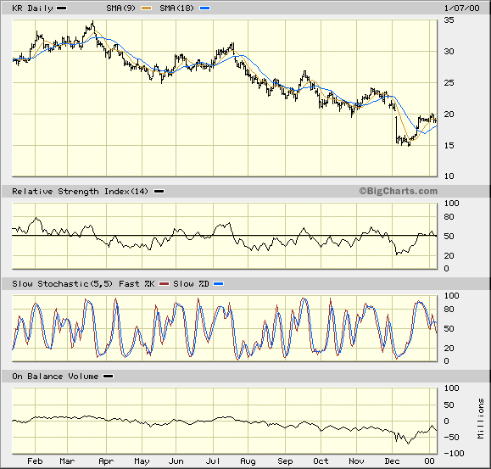Viewport: 491px width, 469px height.
Task: Click the Millions volume axis label
Action: pos(480,419)
